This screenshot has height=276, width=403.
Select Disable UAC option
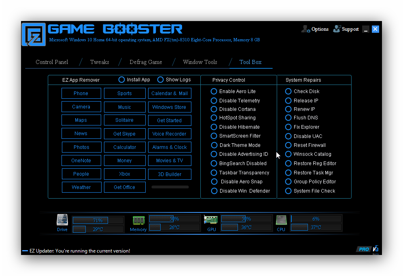(288, 136)
